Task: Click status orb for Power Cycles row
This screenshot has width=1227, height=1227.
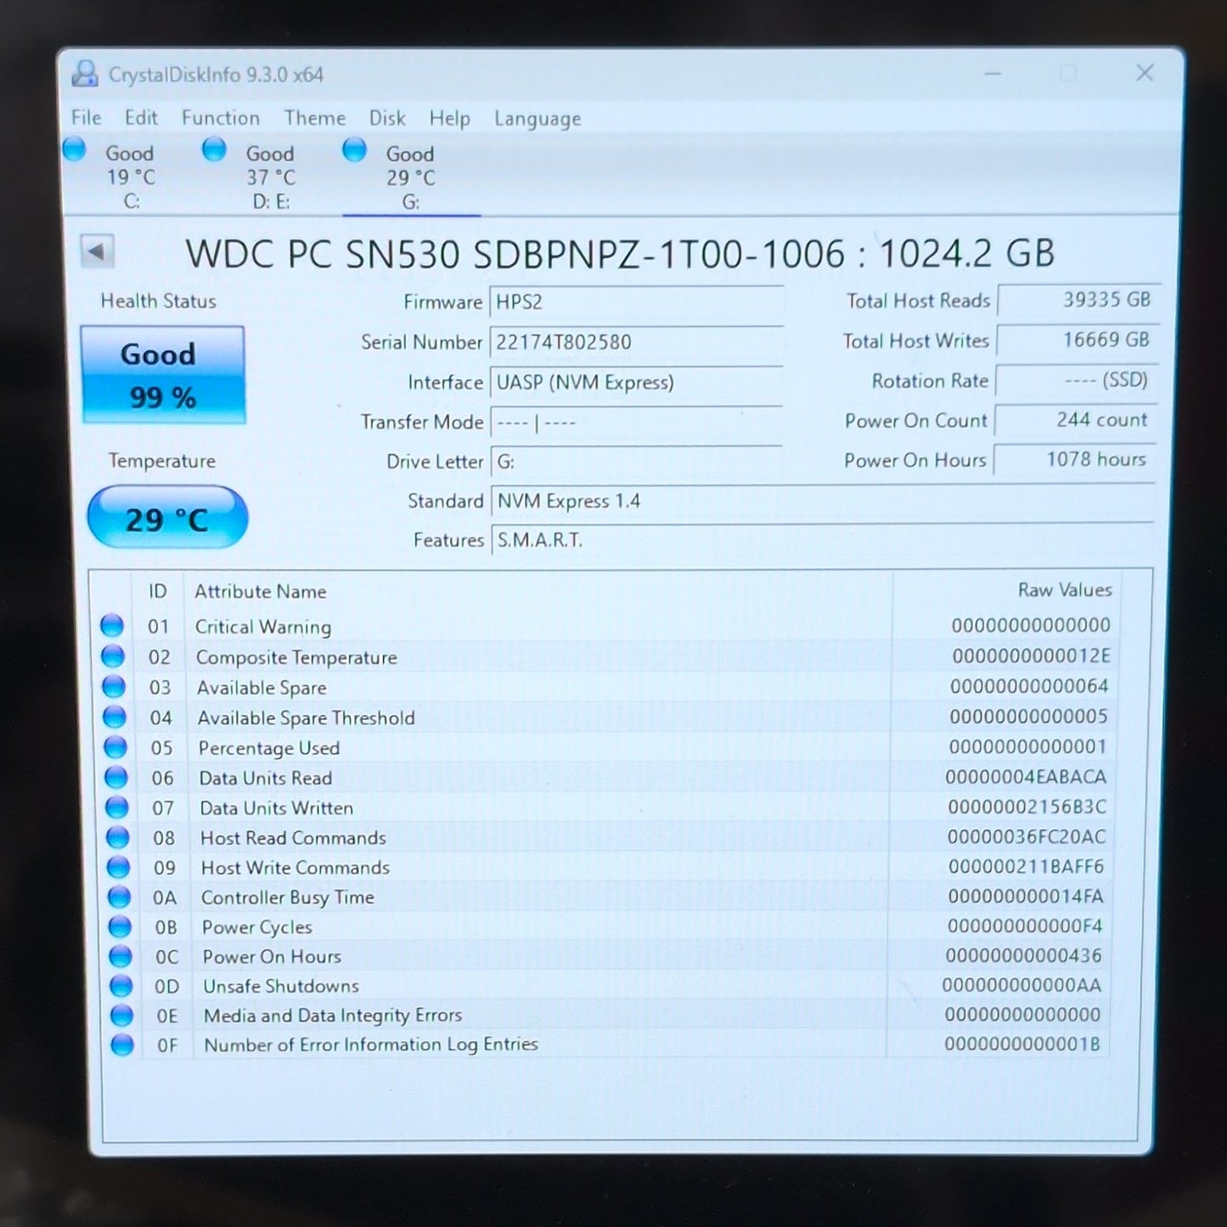Action: [121, 926]
